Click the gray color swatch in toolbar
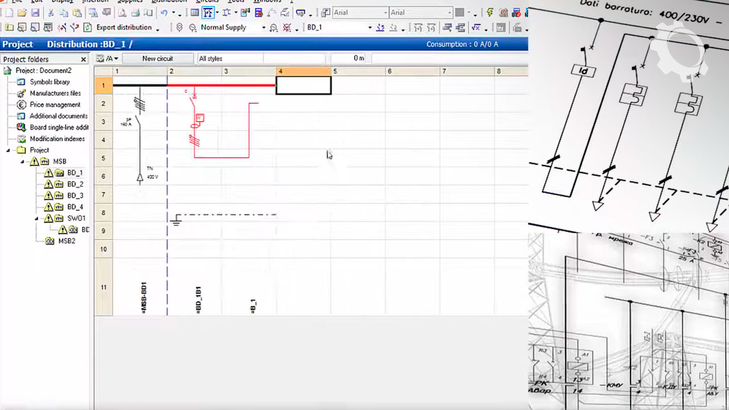Viewport: 729px width, 410px height. coord(459,13)
